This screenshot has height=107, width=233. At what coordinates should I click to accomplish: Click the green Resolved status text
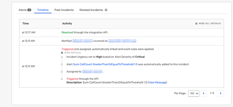click(67, 32)
